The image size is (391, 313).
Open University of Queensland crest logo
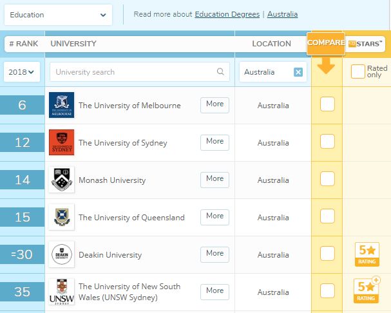(x=61, y=217)
